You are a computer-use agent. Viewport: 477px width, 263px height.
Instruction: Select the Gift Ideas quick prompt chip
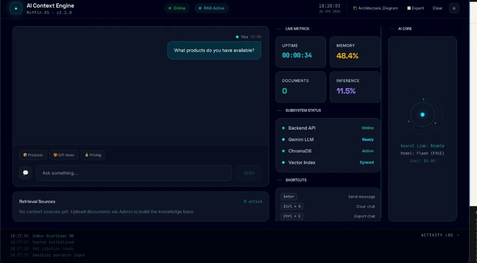63,155
